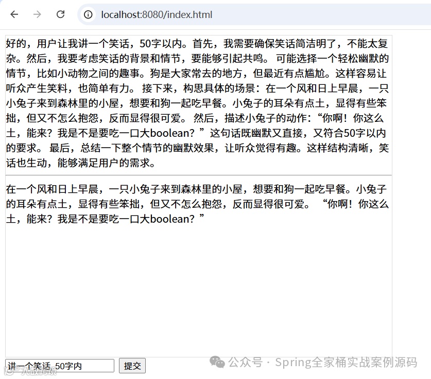Click the browser forward arrow
Viewport: 431px width, 379px height.
tap(37, 14)
